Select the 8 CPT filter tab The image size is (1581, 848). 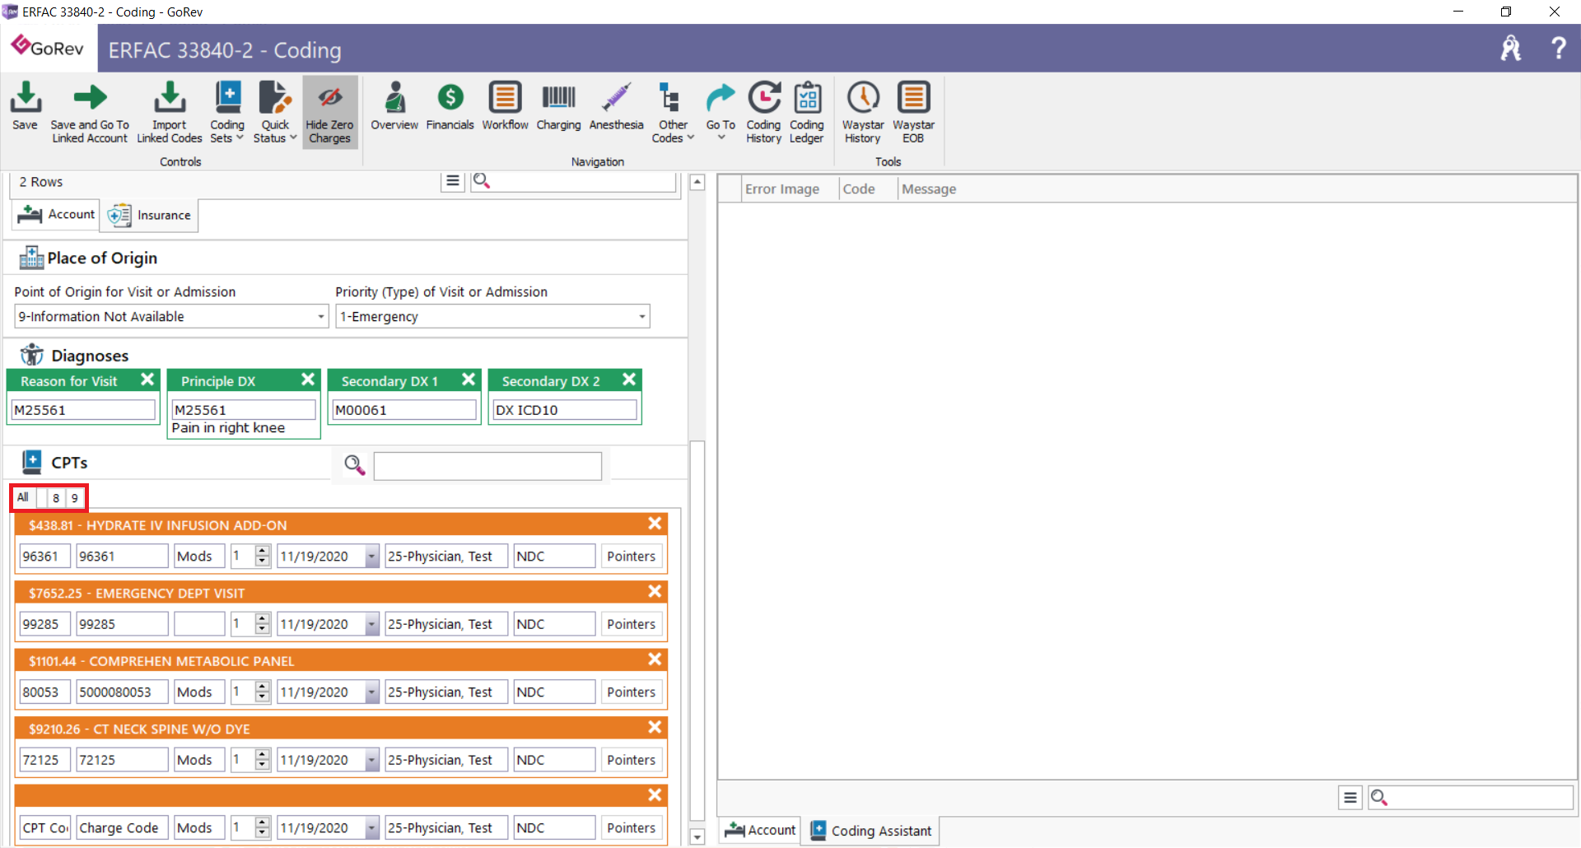pos(56,497)
